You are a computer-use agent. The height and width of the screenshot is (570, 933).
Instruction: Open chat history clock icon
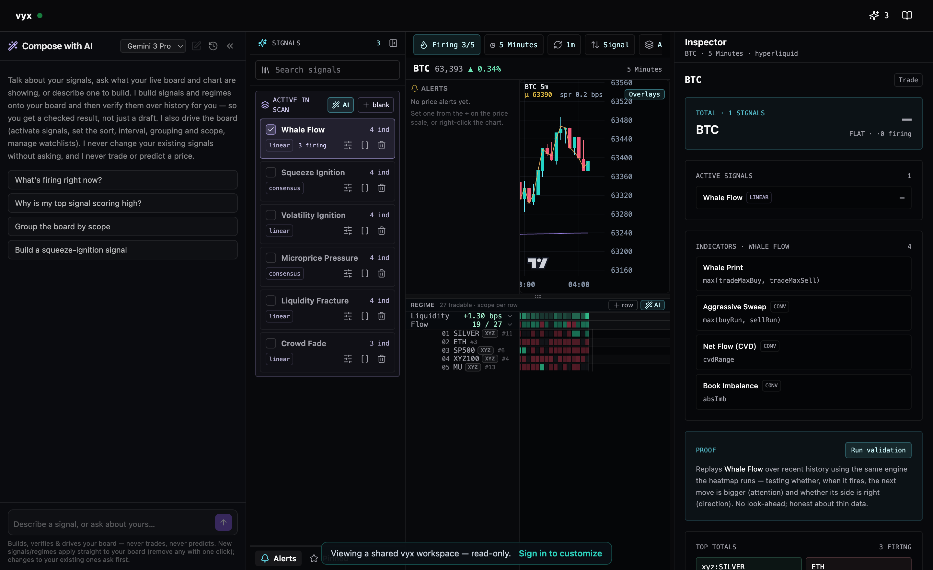coord(213,46)
